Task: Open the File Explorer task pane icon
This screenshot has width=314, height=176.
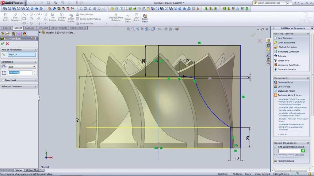Action: (x=268, y=50)
